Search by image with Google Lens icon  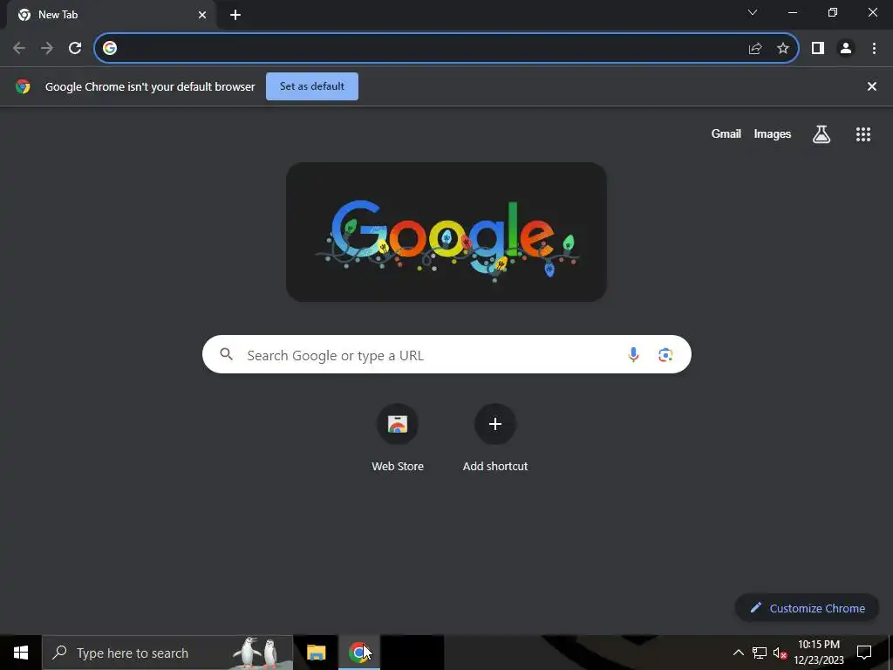665,354
